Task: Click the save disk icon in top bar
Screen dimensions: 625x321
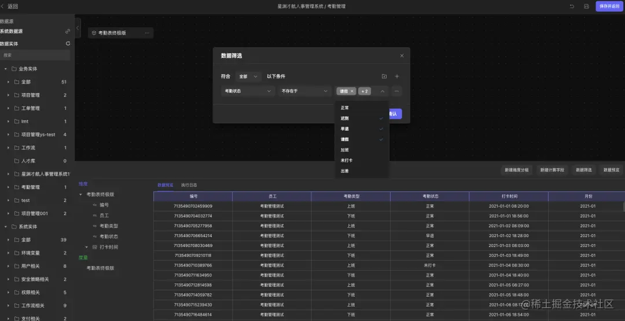Action: tap(586, 6)
